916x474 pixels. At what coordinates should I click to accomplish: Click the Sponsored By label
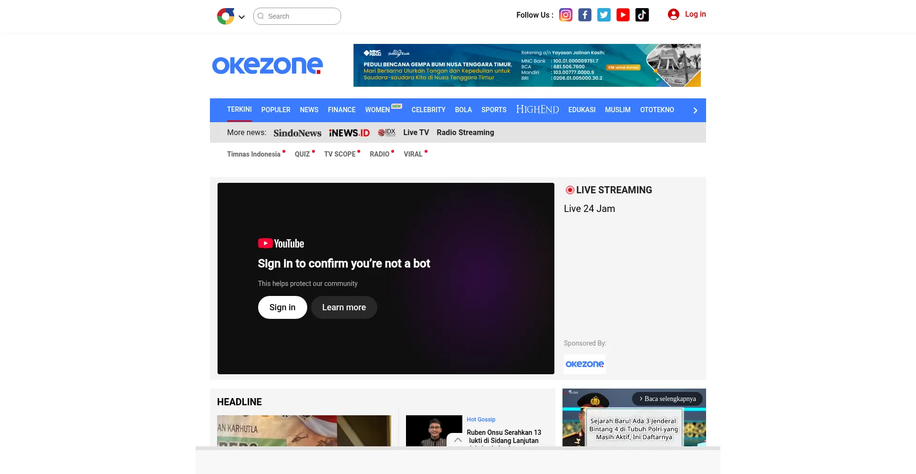pos(585,343)
